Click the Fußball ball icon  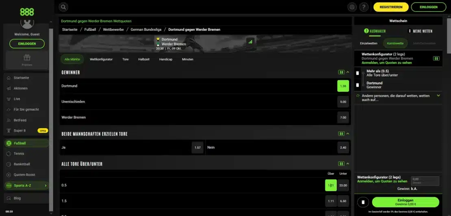pos(9,143)
